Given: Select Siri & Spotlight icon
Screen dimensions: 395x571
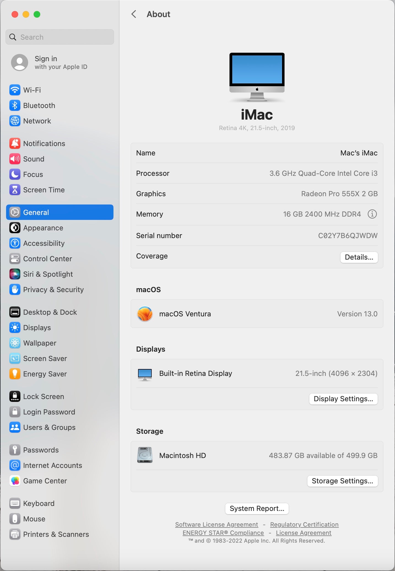Looking at the screenshot, I should tap(15, 274).
